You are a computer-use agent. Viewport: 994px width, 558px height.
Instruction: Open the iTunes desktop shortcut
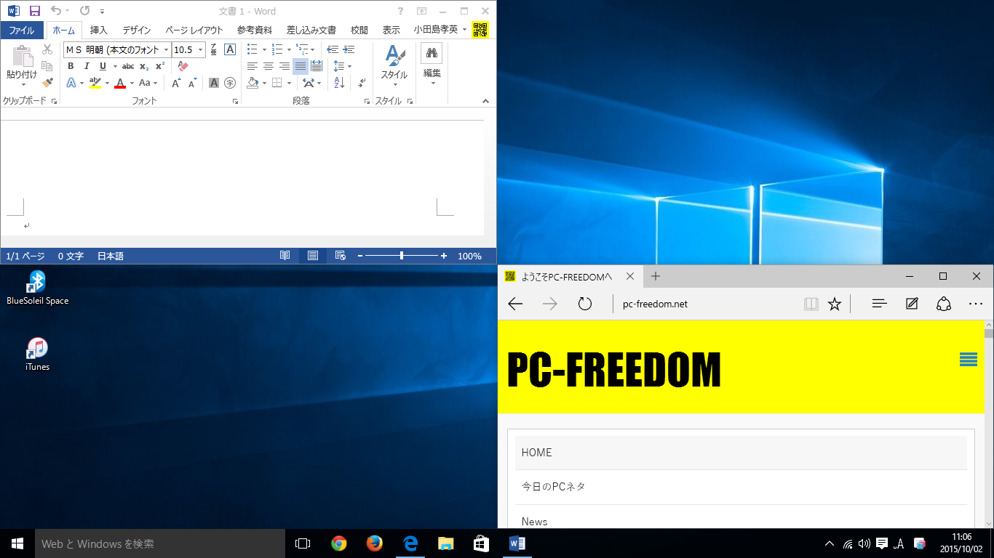click(x=37, y=349)
